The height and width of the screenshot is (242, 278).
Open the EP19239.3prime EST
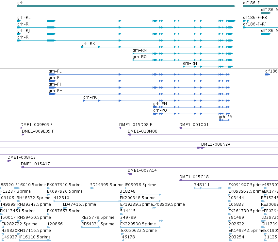pyautogui.click(x=136, y=204)
